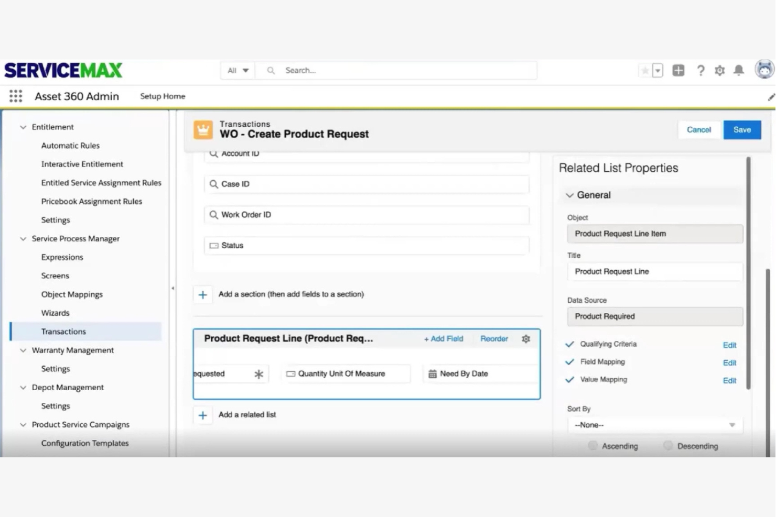
Task: Open Pricebook Assignment Rules
Action: coord(92,201)
